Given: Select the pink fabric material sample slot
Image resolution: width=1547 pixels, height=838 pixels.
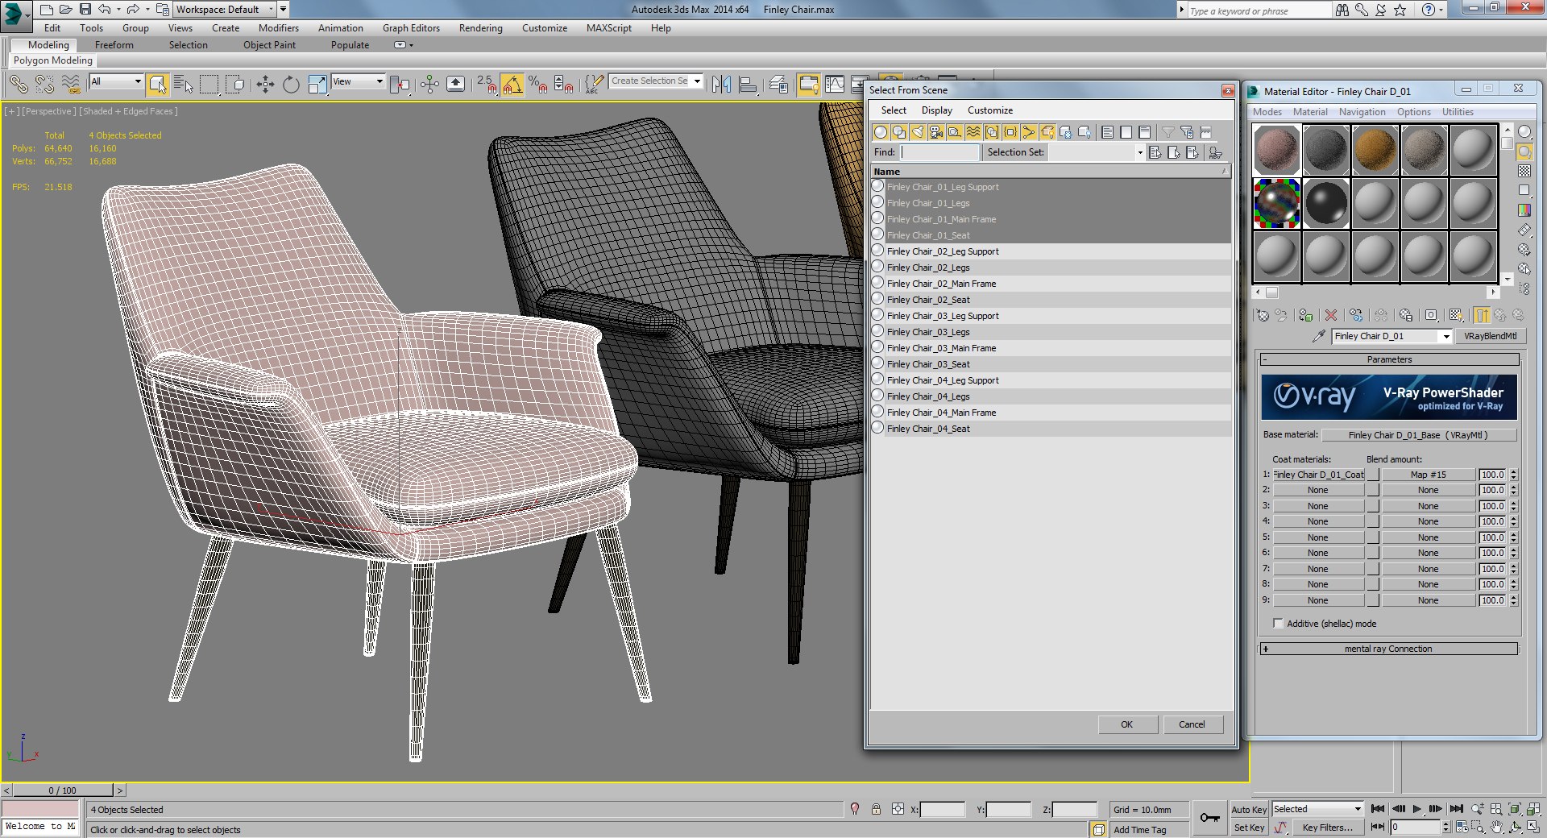Looking at the screenshot, I should (1276, 150).
